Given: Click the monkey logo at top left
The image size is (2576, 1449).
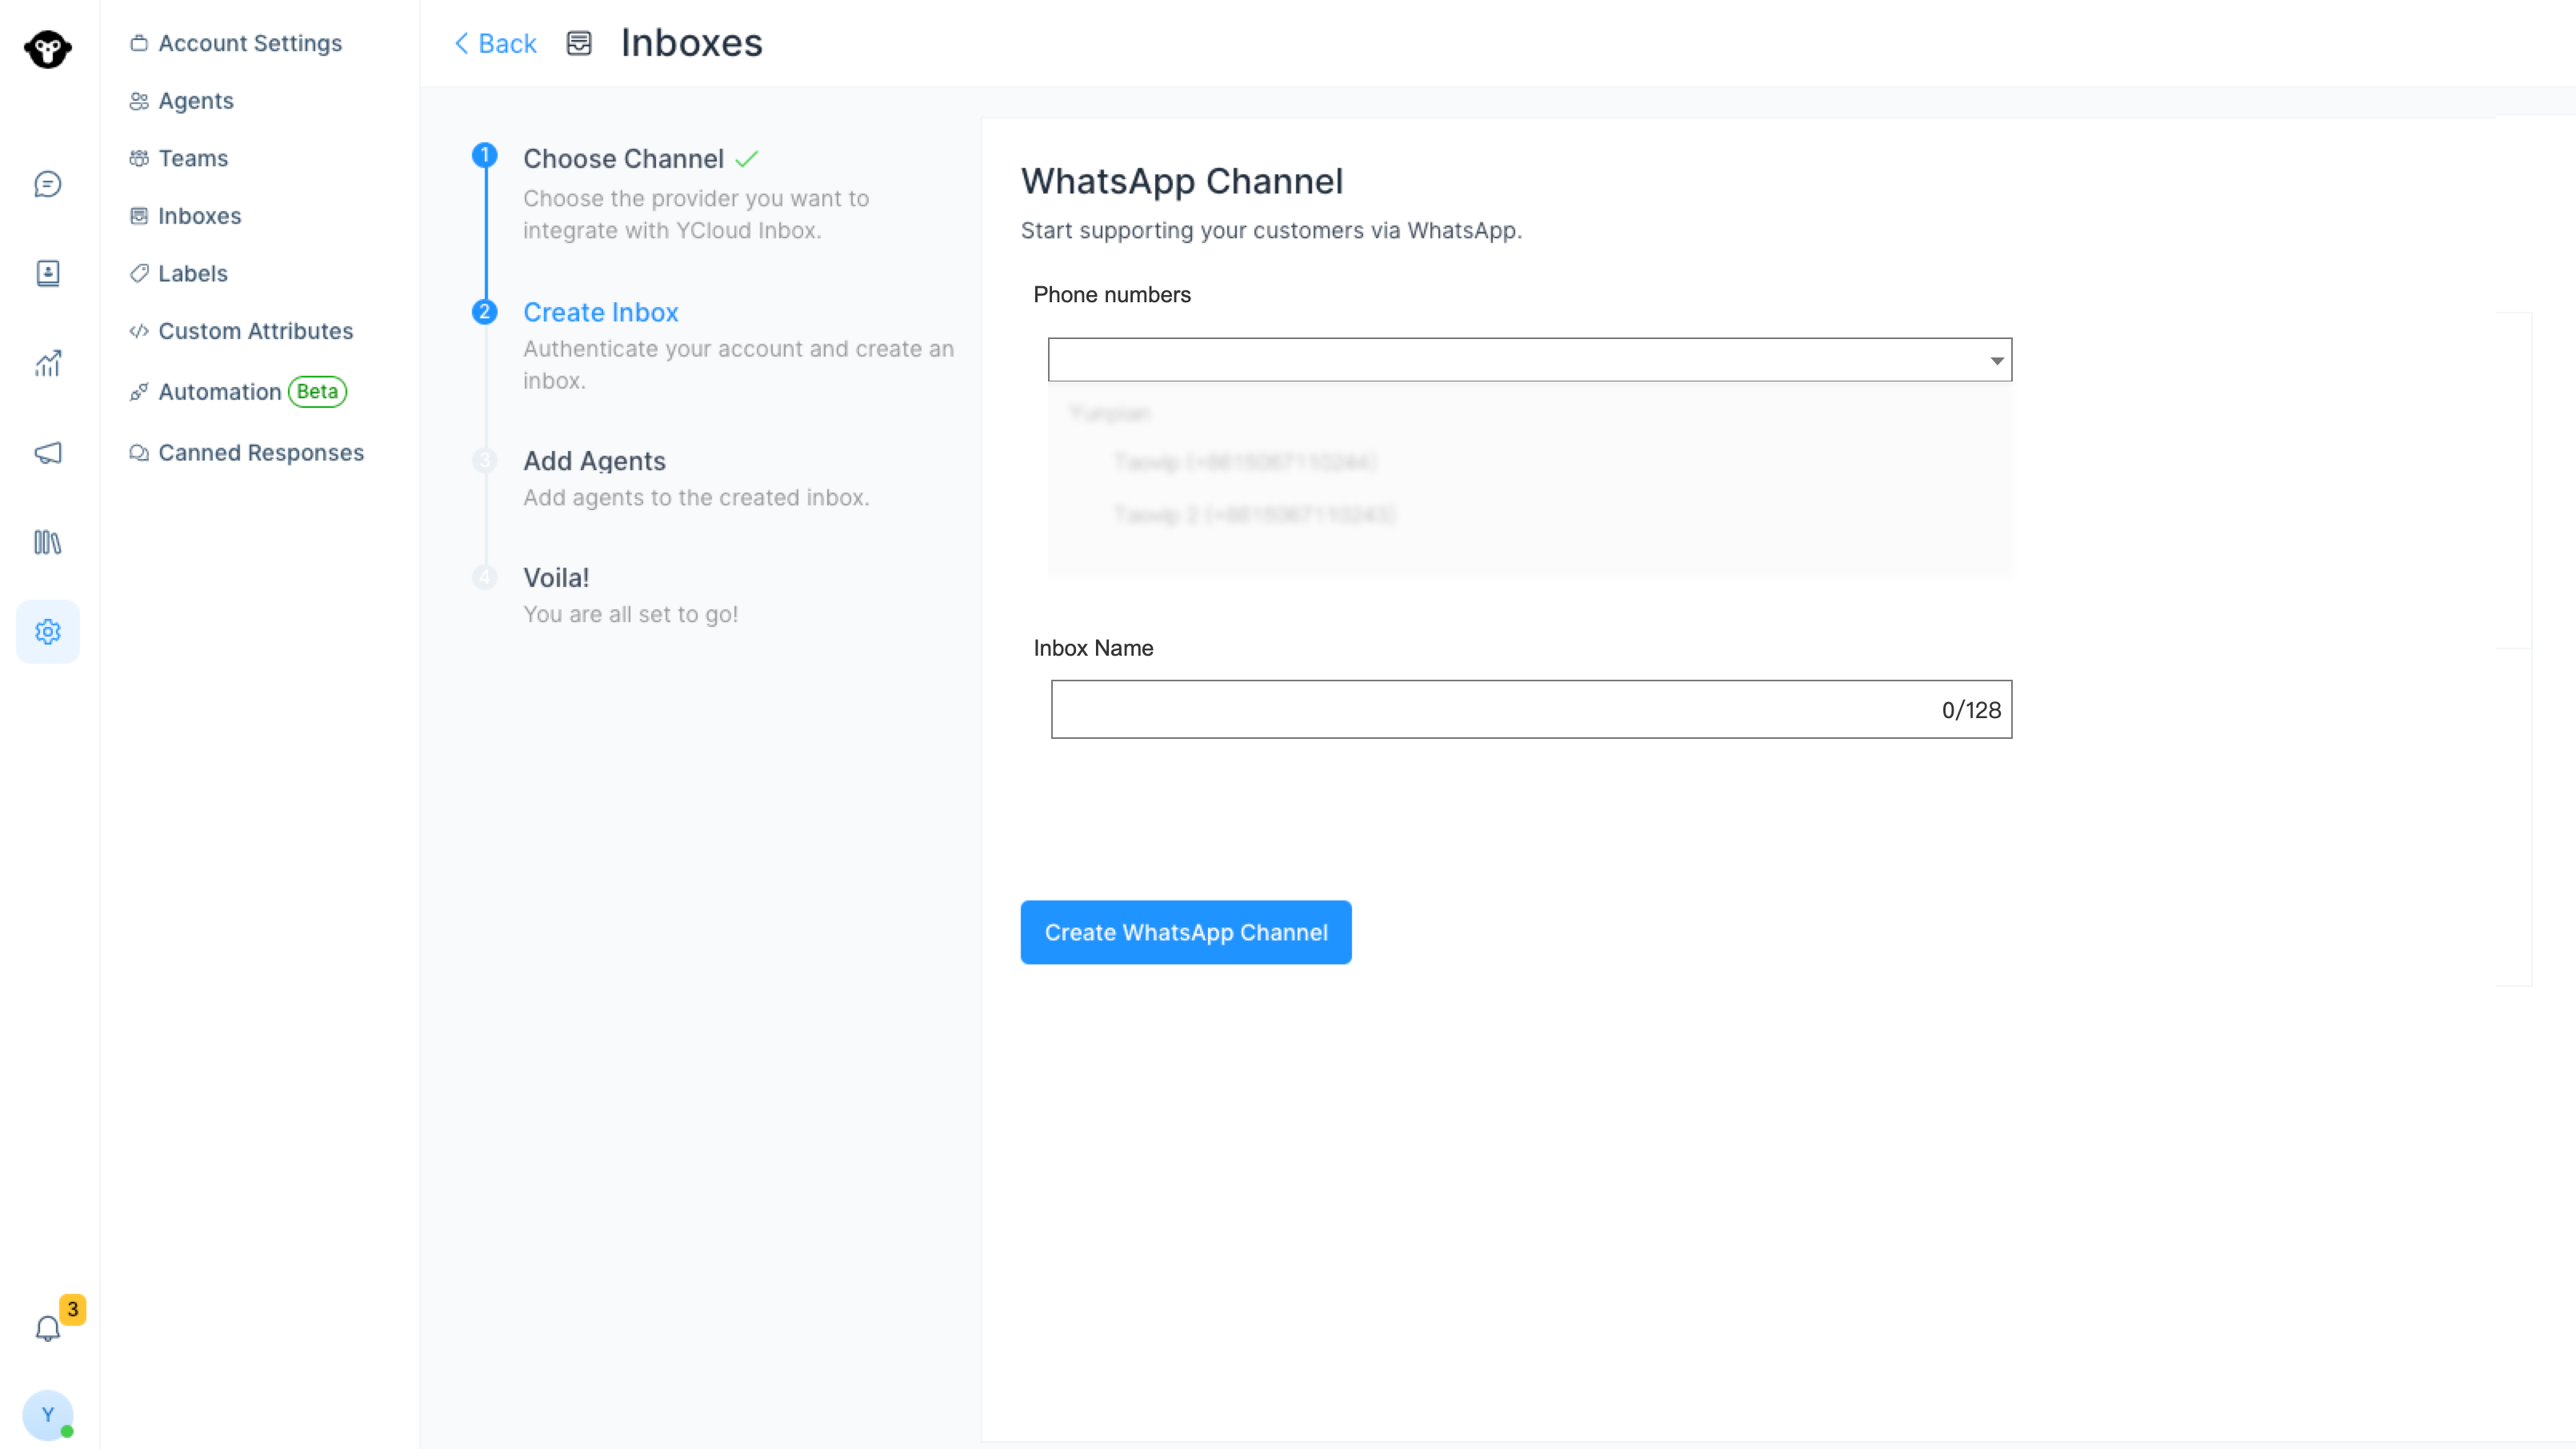Looking at the screenshot, I should pyautogui.click(x=47, y=48).
